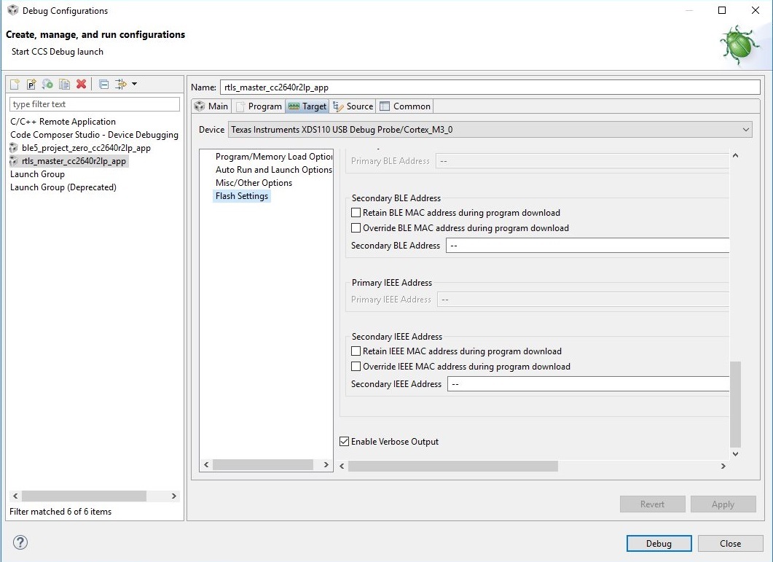Select Auto Run and Launch Options
Image resolution: width=773 pixels, height=562 pixels.
click(x=274, y=170)
